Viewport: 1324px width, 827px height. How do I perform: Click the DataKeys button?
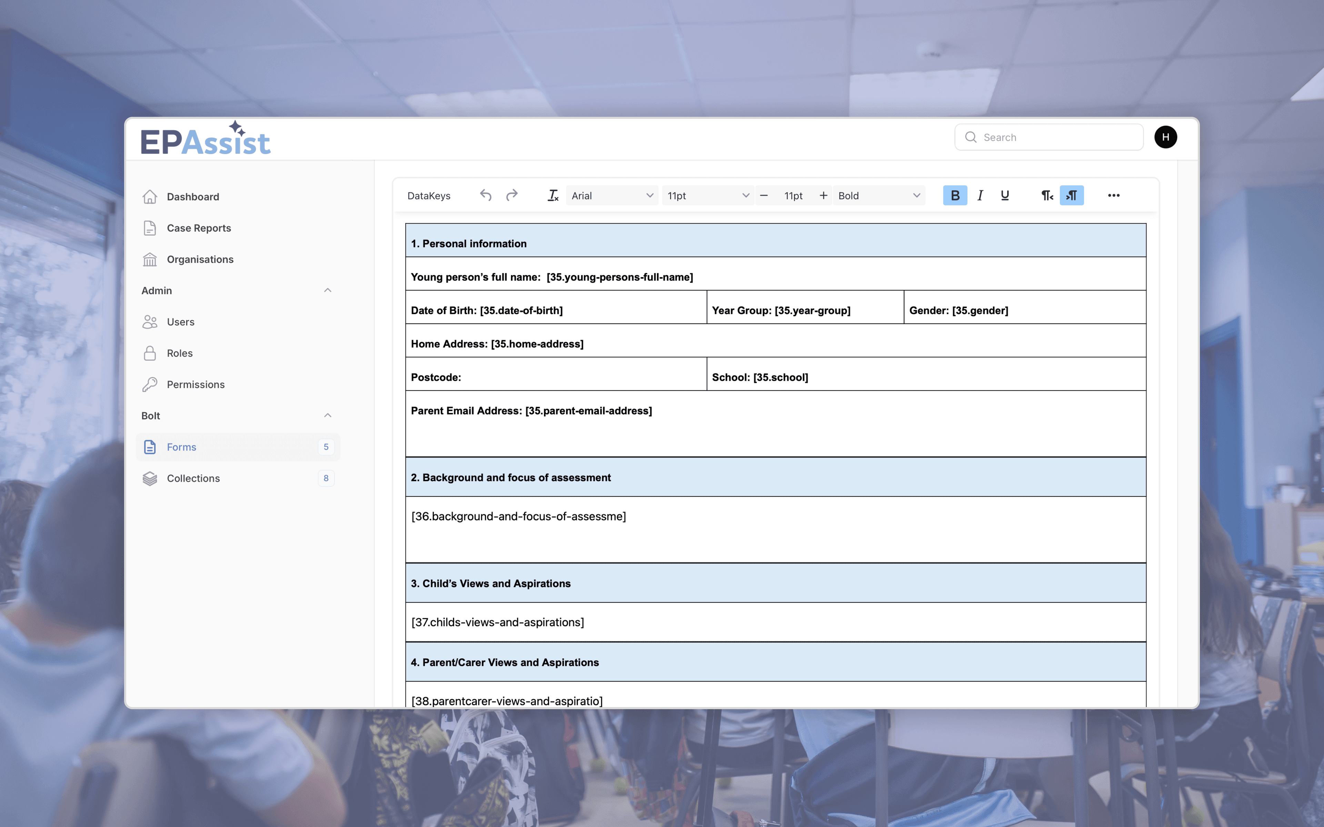(x=429, y=195)
